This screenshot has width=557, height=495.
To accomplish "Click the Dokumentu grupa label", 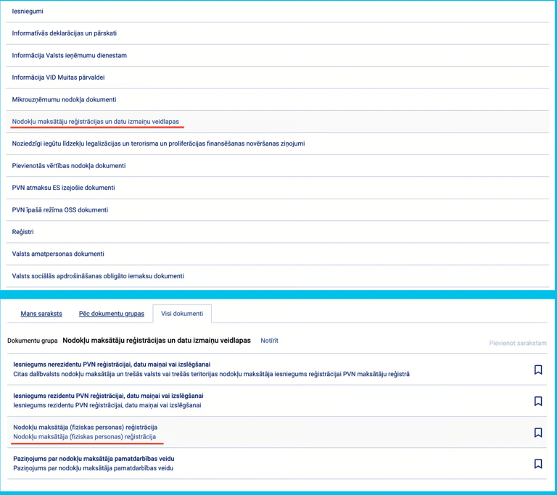I will coord(33,341).
